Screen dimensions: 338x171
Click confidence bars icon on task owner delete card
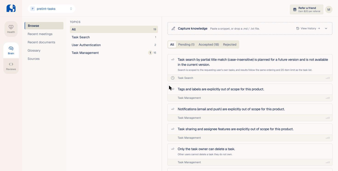click(327, 162)
